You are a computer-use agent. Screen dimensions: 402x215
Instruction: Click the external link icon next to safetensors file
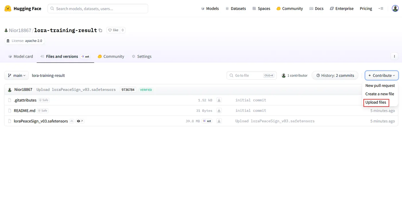(80, 121)
